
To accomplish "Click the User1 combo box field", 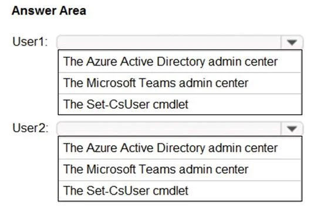I will tap(180, 42).
